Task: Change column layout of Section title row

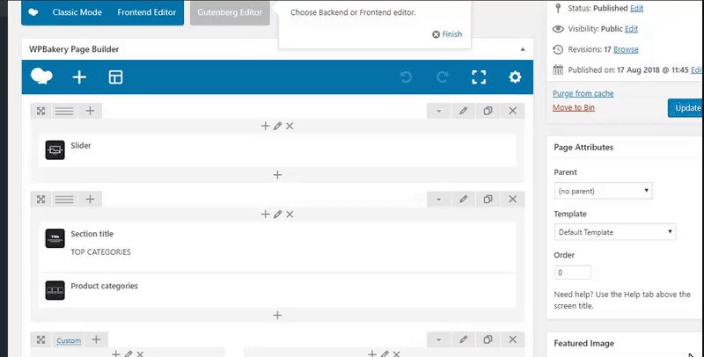Action: tap(64, 199)
